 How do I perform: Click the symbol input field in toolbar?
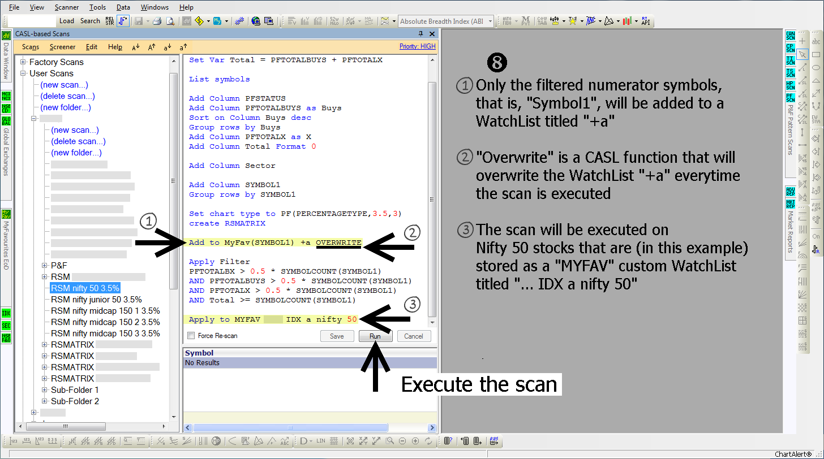(x=32, y=21)
